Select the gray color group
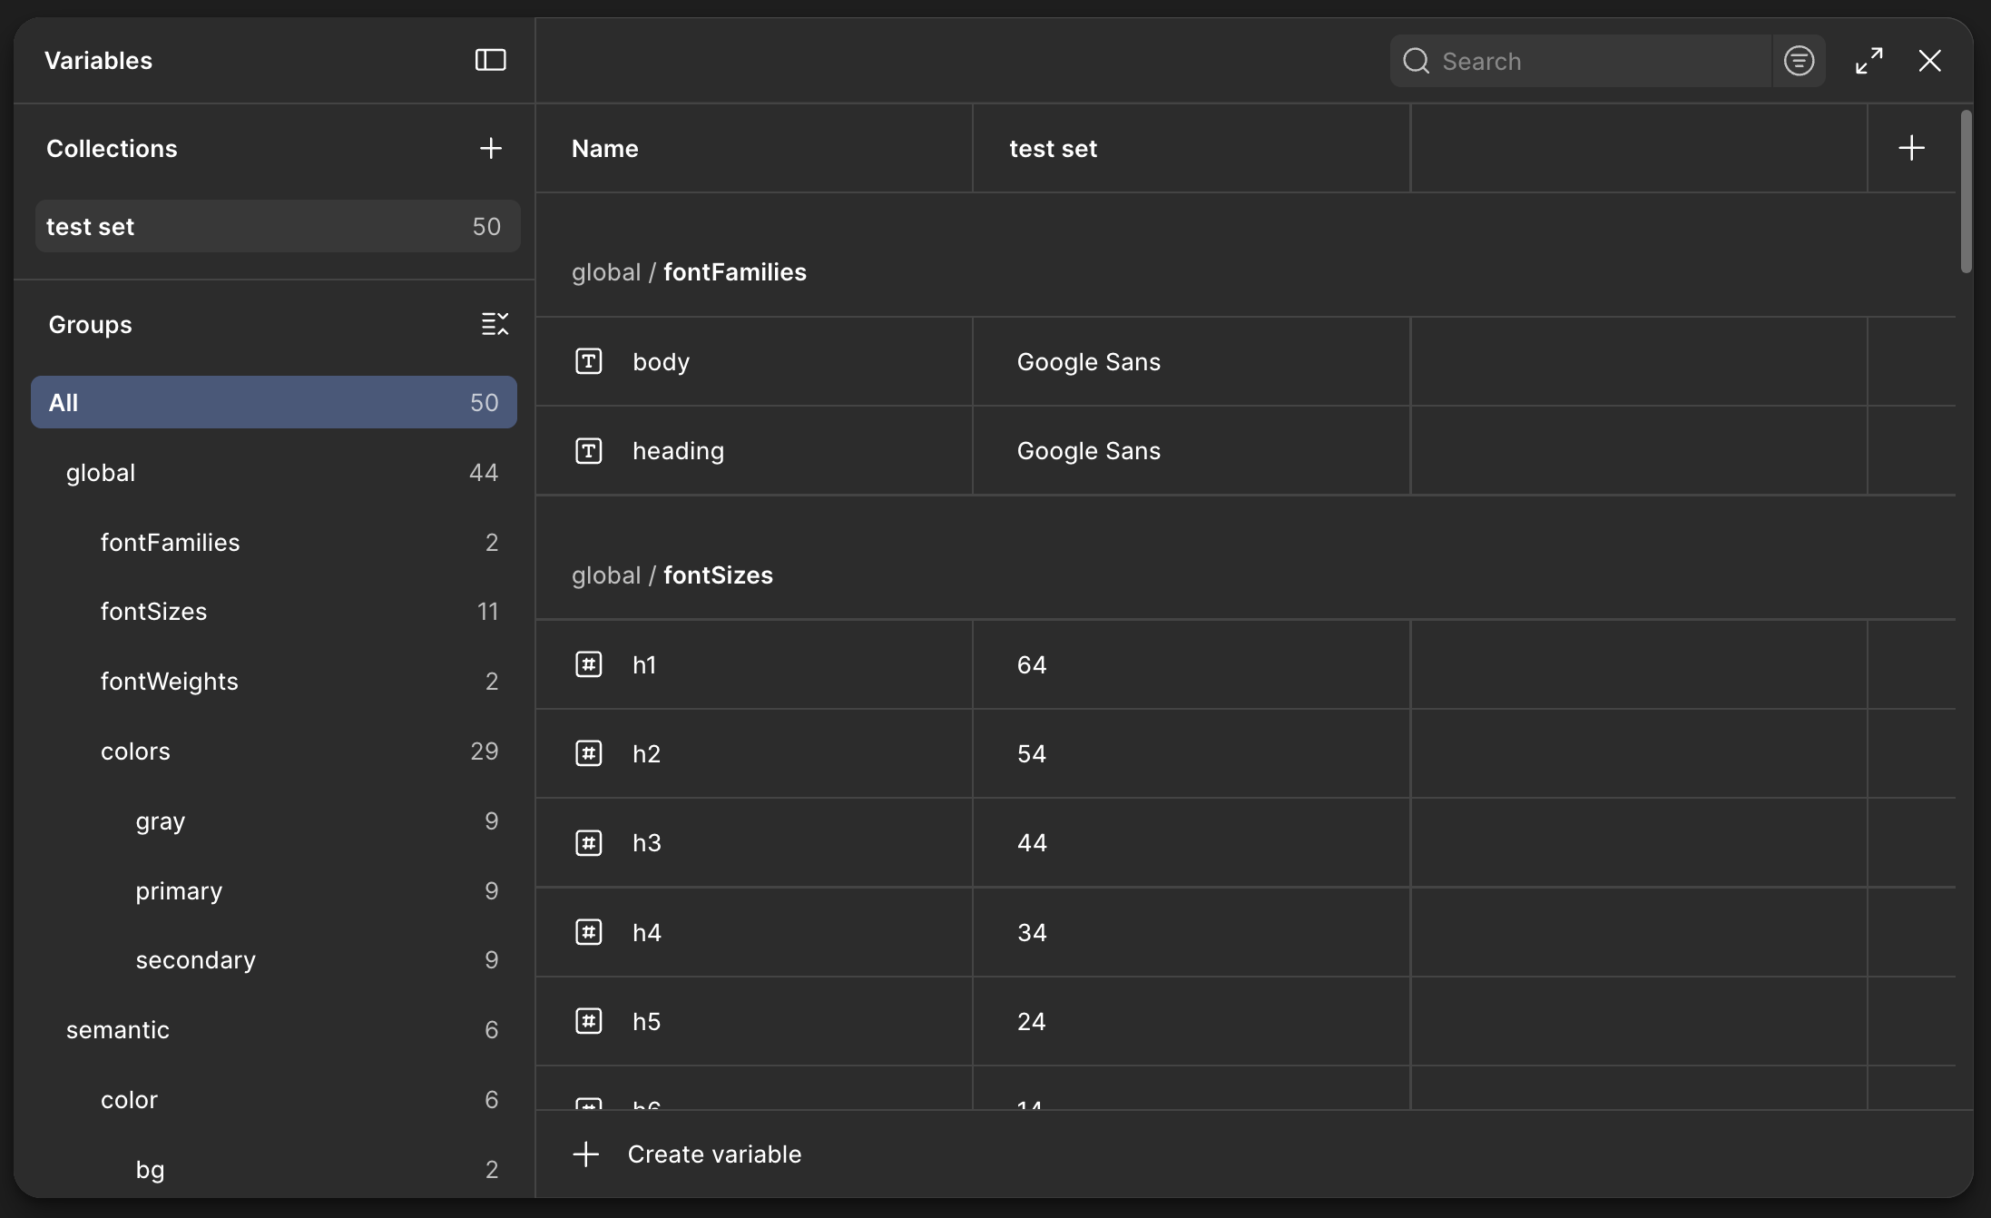 coord(274,820)
